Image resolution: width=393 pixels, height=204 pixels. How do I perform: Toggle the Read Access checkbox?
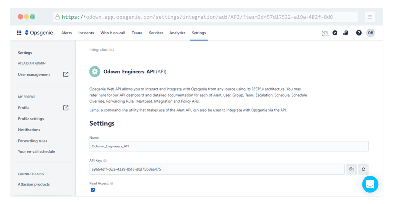point(92,190)
